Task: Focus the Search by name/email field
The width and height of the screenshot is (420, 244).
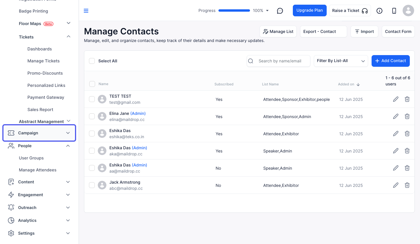Action: (279, 61)
